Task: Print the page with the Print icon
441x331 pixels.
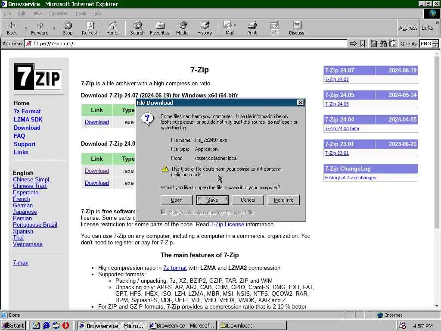Action: point(252,25)
